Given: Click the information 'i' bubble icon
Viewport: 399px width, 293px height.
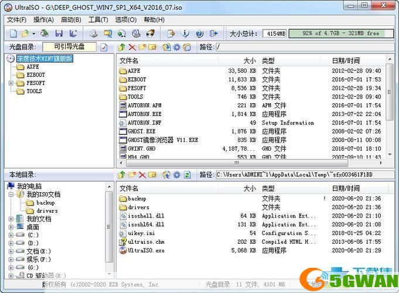Looking at the screenshot, I should (186, 33).
